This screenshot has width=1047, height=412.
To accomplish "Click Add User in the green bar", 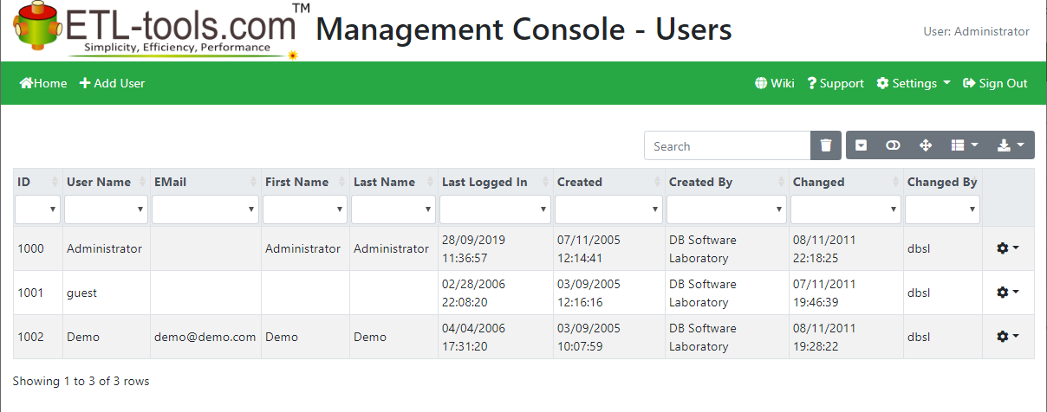I will (x=112, y=83).
